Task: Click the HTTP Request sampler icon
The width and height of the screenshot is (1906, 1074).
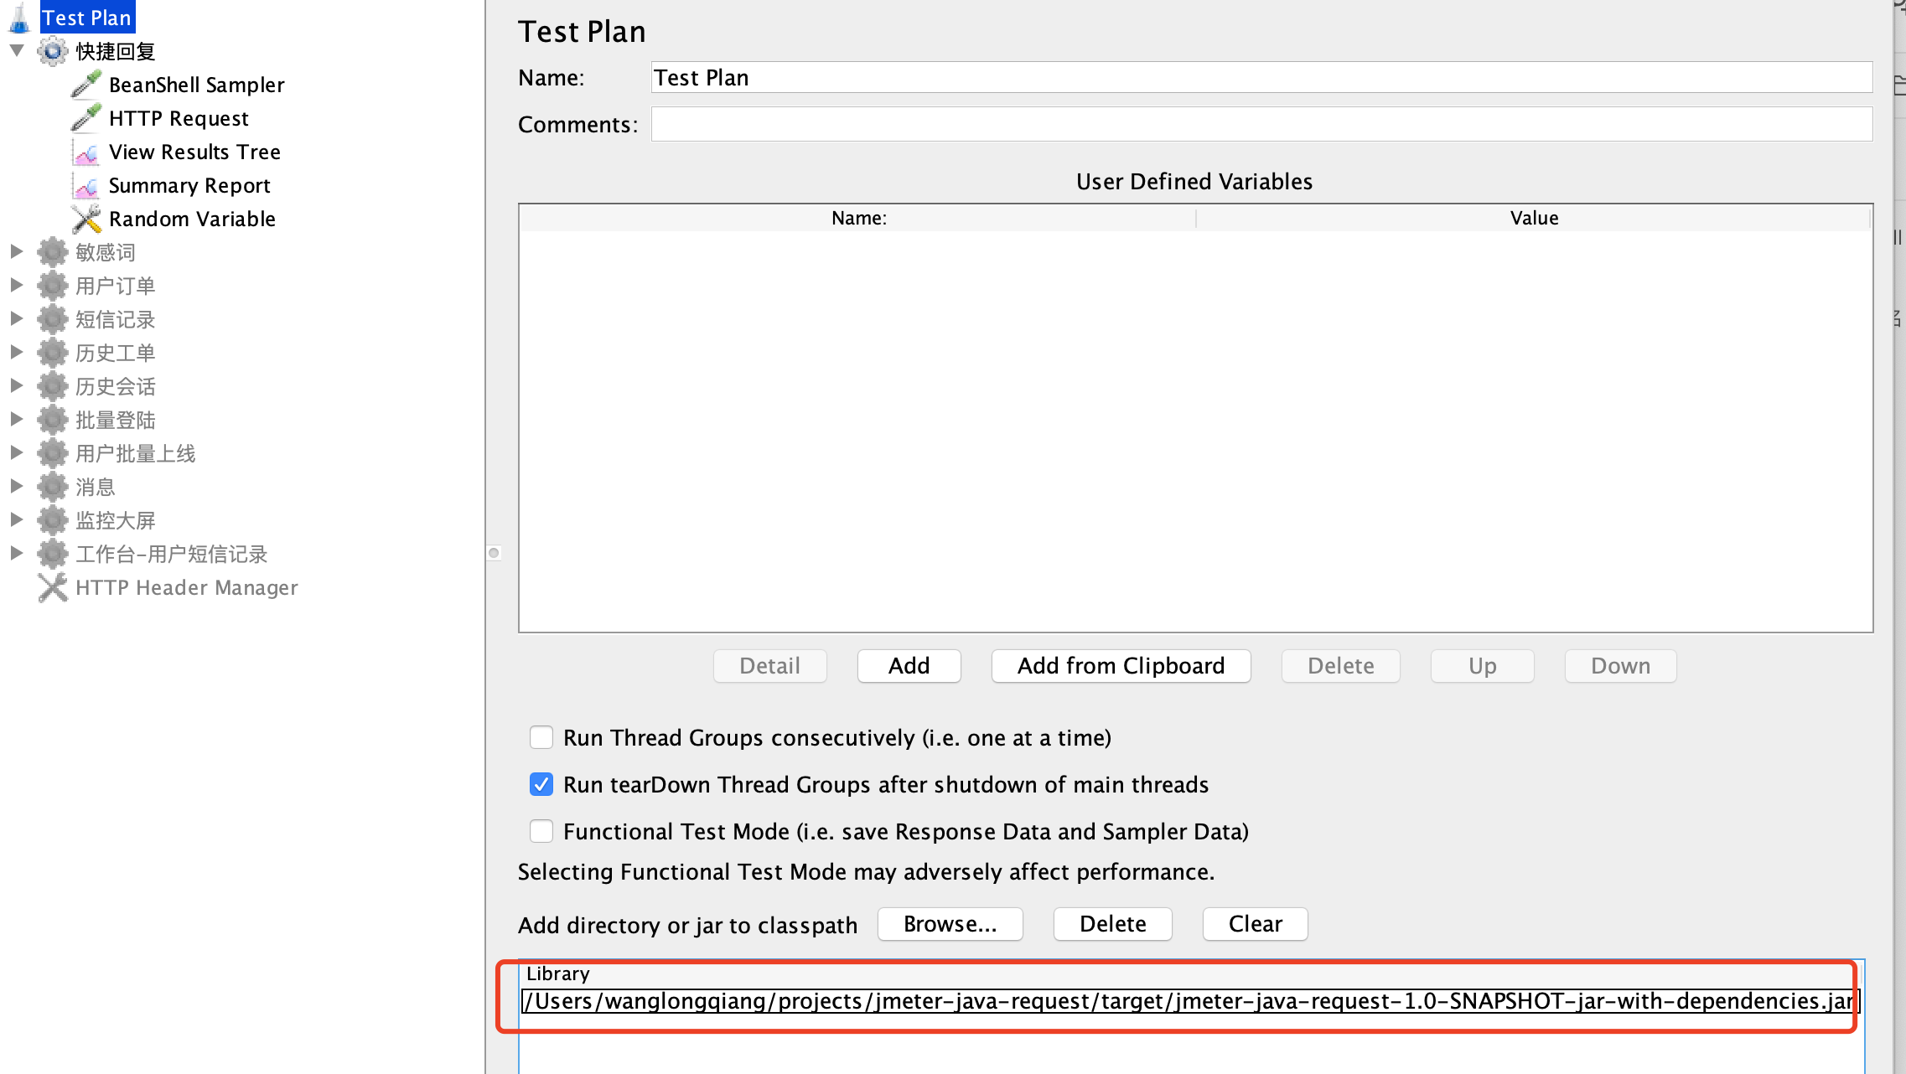Action: pos(86,118)
